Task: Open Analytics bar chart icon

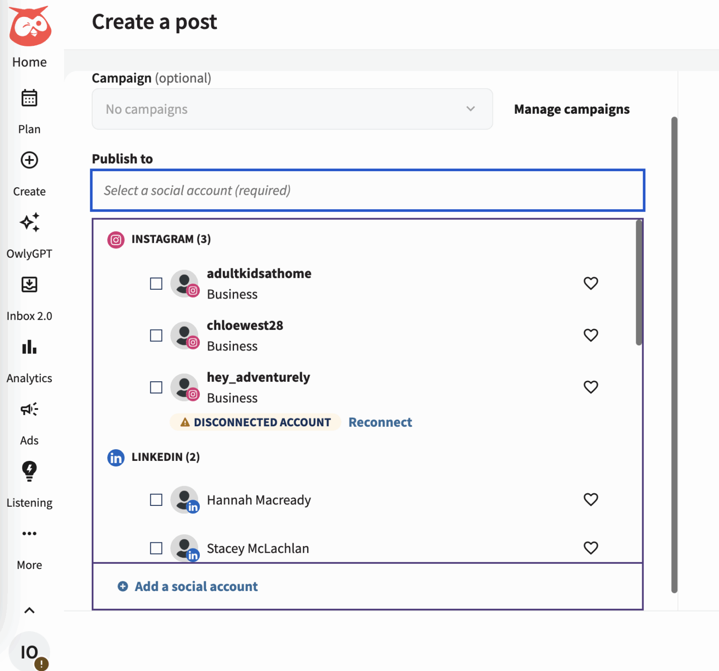Action: coord(29,347)
